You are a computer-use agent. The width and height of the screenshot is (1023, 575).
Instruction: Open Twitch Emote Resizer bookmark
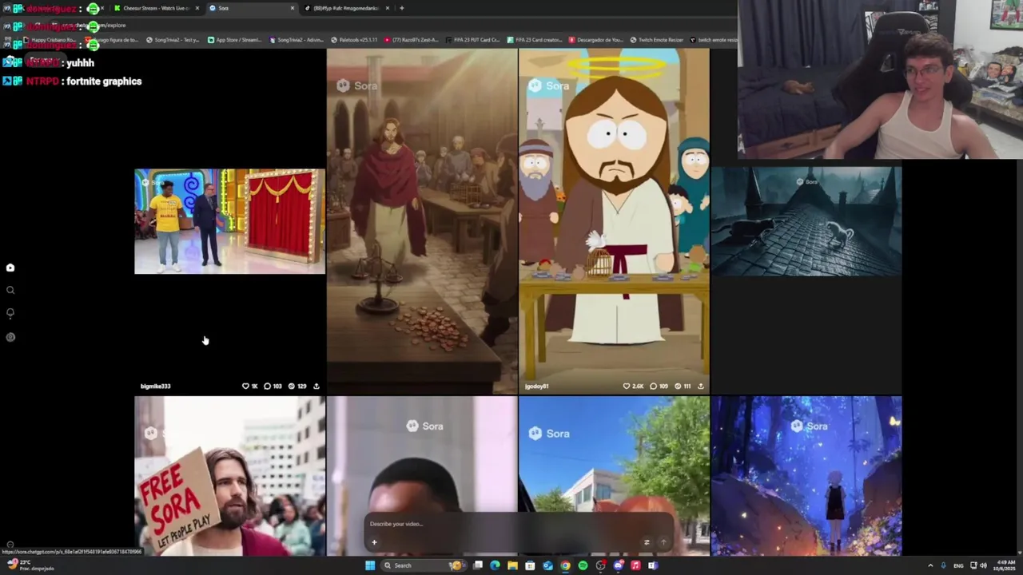click(657, 39)
